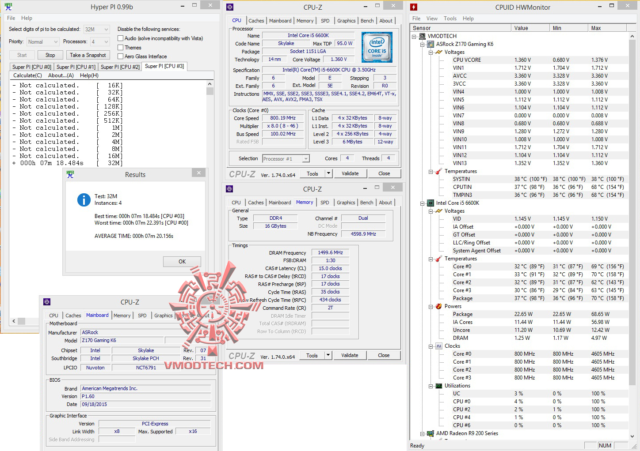Screen dimensions: 640x451
Task: Click the Sensor column header in HWMonitor
Action: point(461,28)
